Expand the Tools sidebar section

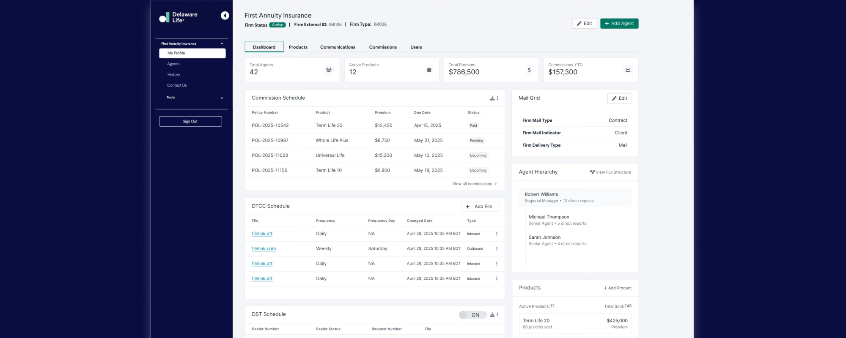[222, 98]
